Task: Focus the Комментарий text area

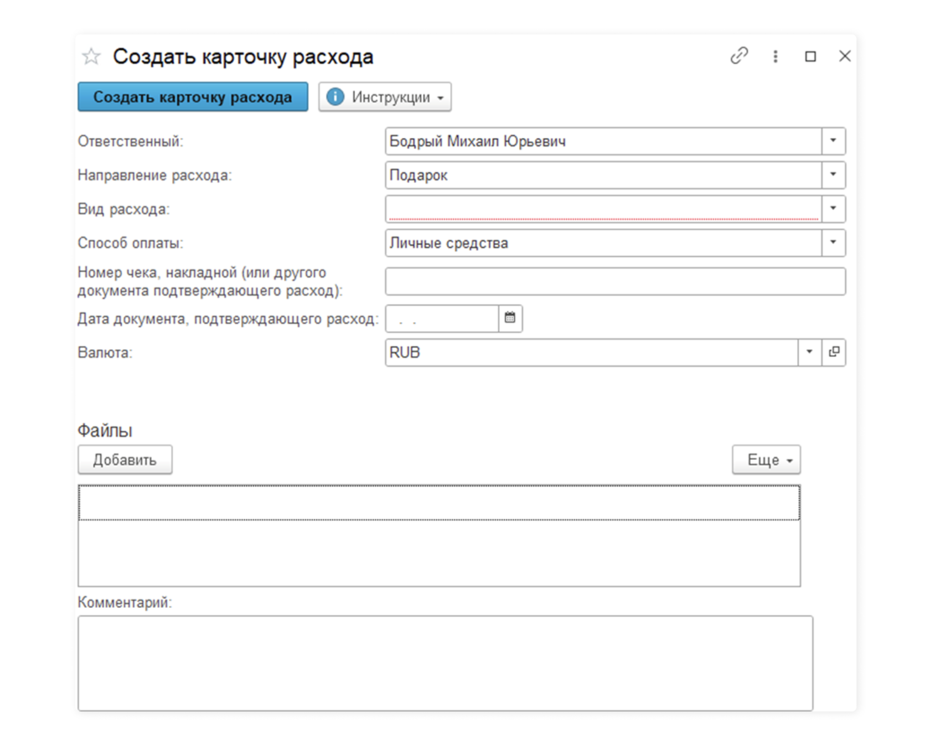Action: 445,663
